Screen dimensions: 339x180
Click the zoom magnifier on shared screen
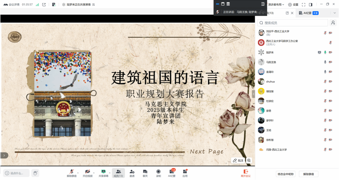(249, 160)
